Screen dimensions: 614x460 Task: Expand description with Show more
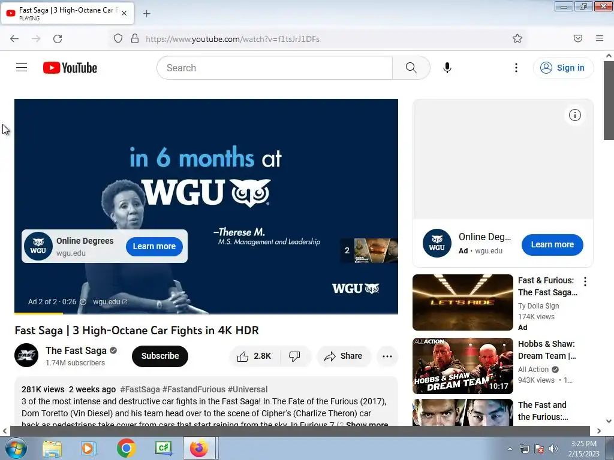367,425
